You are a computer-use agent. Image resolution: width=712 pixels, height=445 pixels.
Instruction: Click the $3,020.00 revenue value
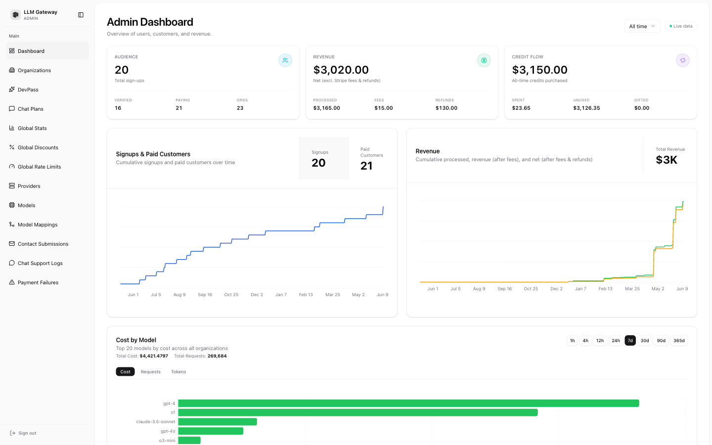point(341,70)
